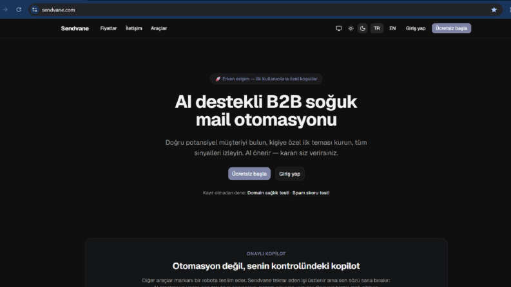Click the Erken erişim announcement badge

pyautogui.click(x=266, y=79)
